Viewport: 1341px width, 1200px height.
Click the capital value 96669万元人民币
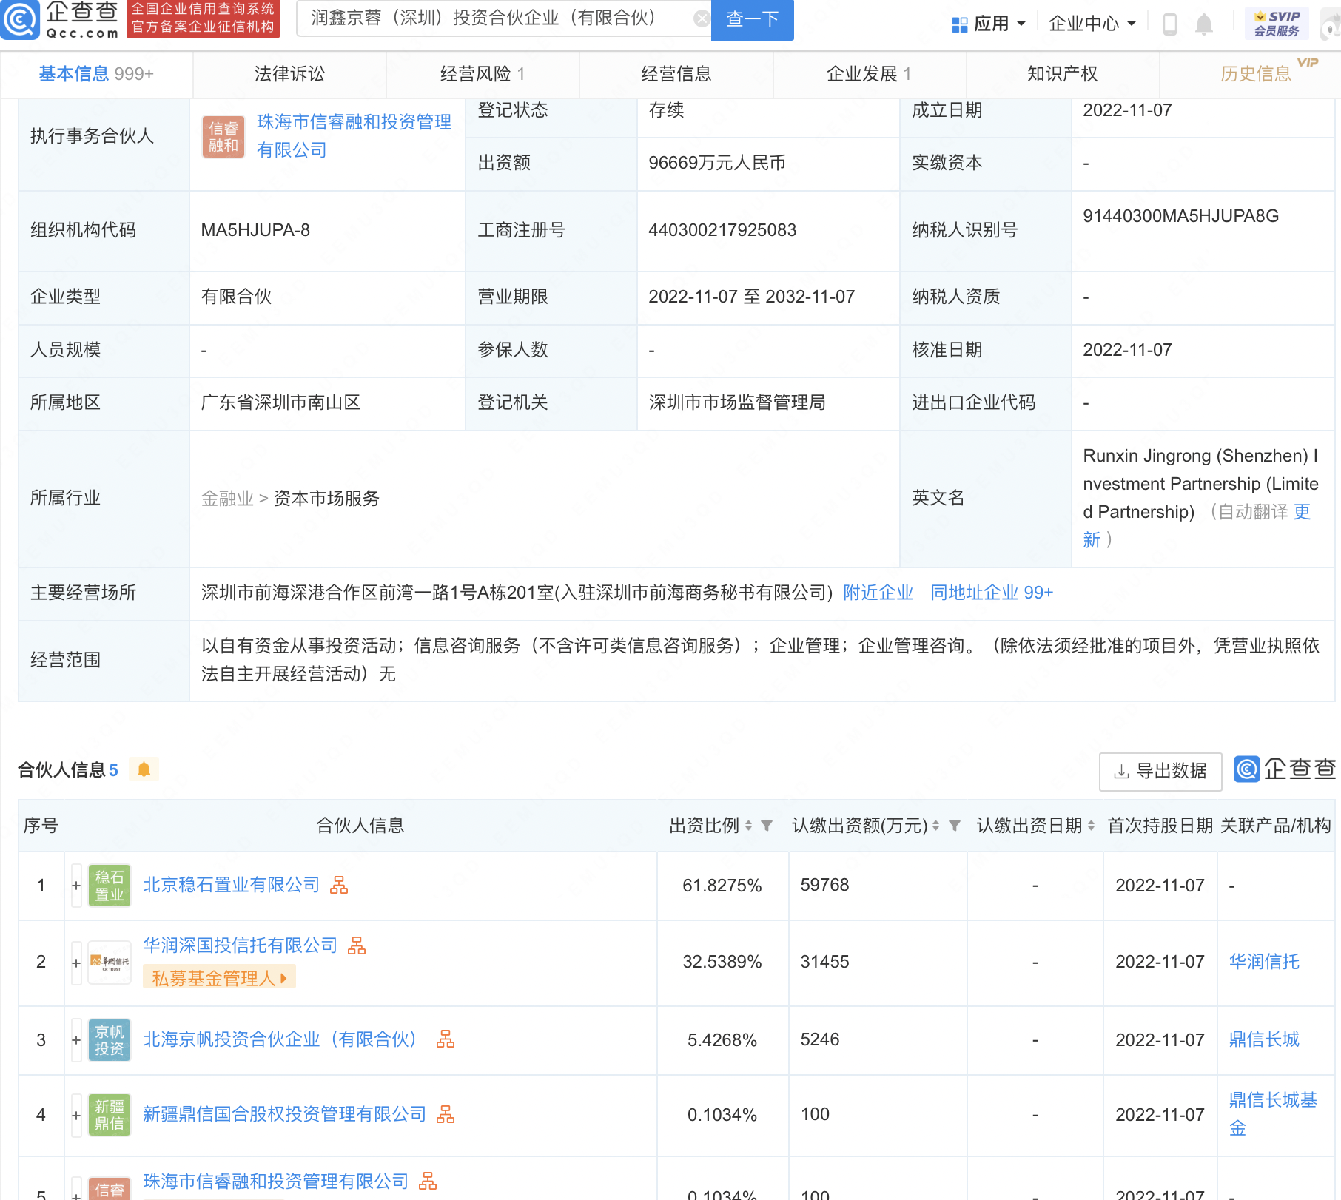tap(716, 163)
